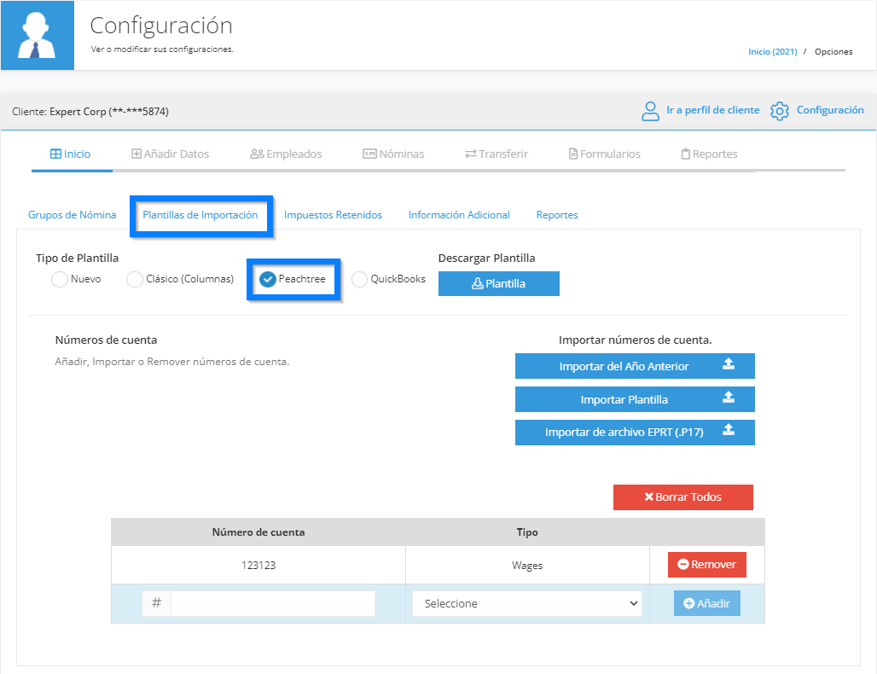877x674 pixels.
Task: Go to the Empleados tab
Action: [x=286, y=154]
